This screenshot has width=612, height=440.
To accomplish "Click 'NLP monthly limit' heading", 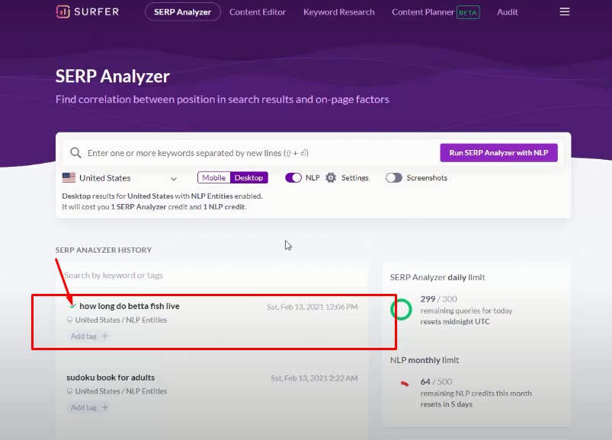I will (x=425, y=360).
